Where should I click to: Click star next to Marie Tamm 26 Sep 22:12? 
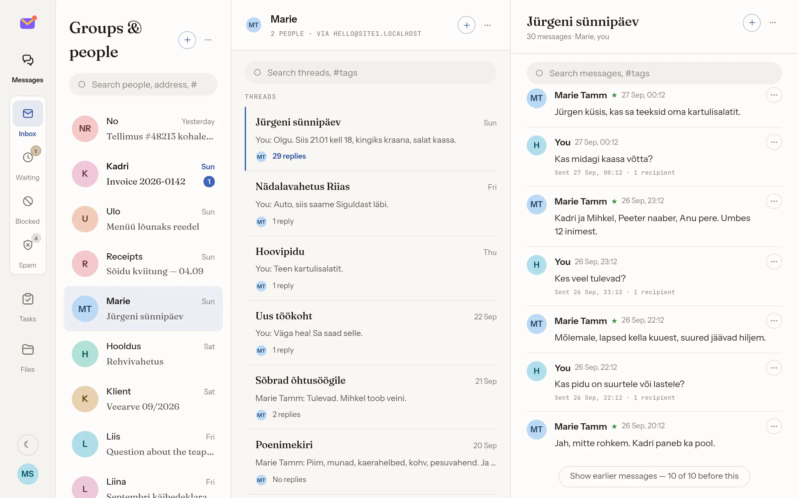pos(614,321)
